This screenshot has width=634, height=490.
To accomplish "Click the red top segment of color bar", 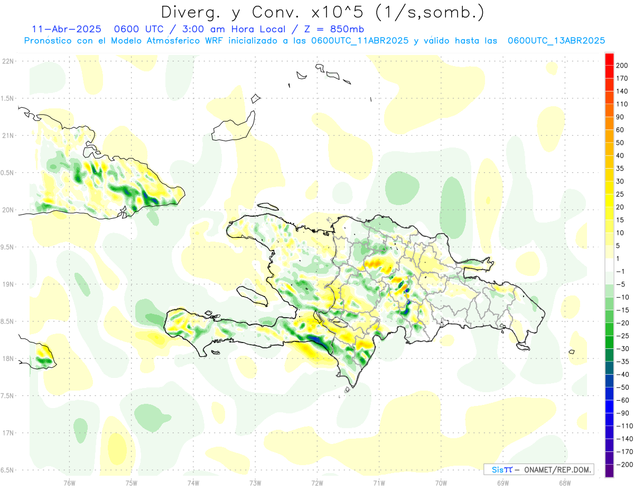I will 609,59.
